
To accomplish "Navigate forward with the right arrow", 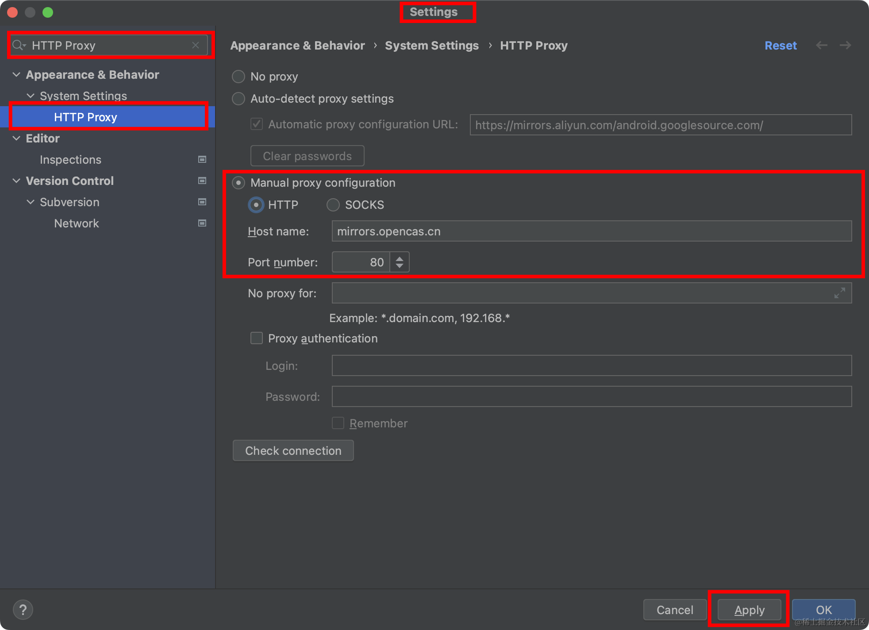I will pos(845,45).
